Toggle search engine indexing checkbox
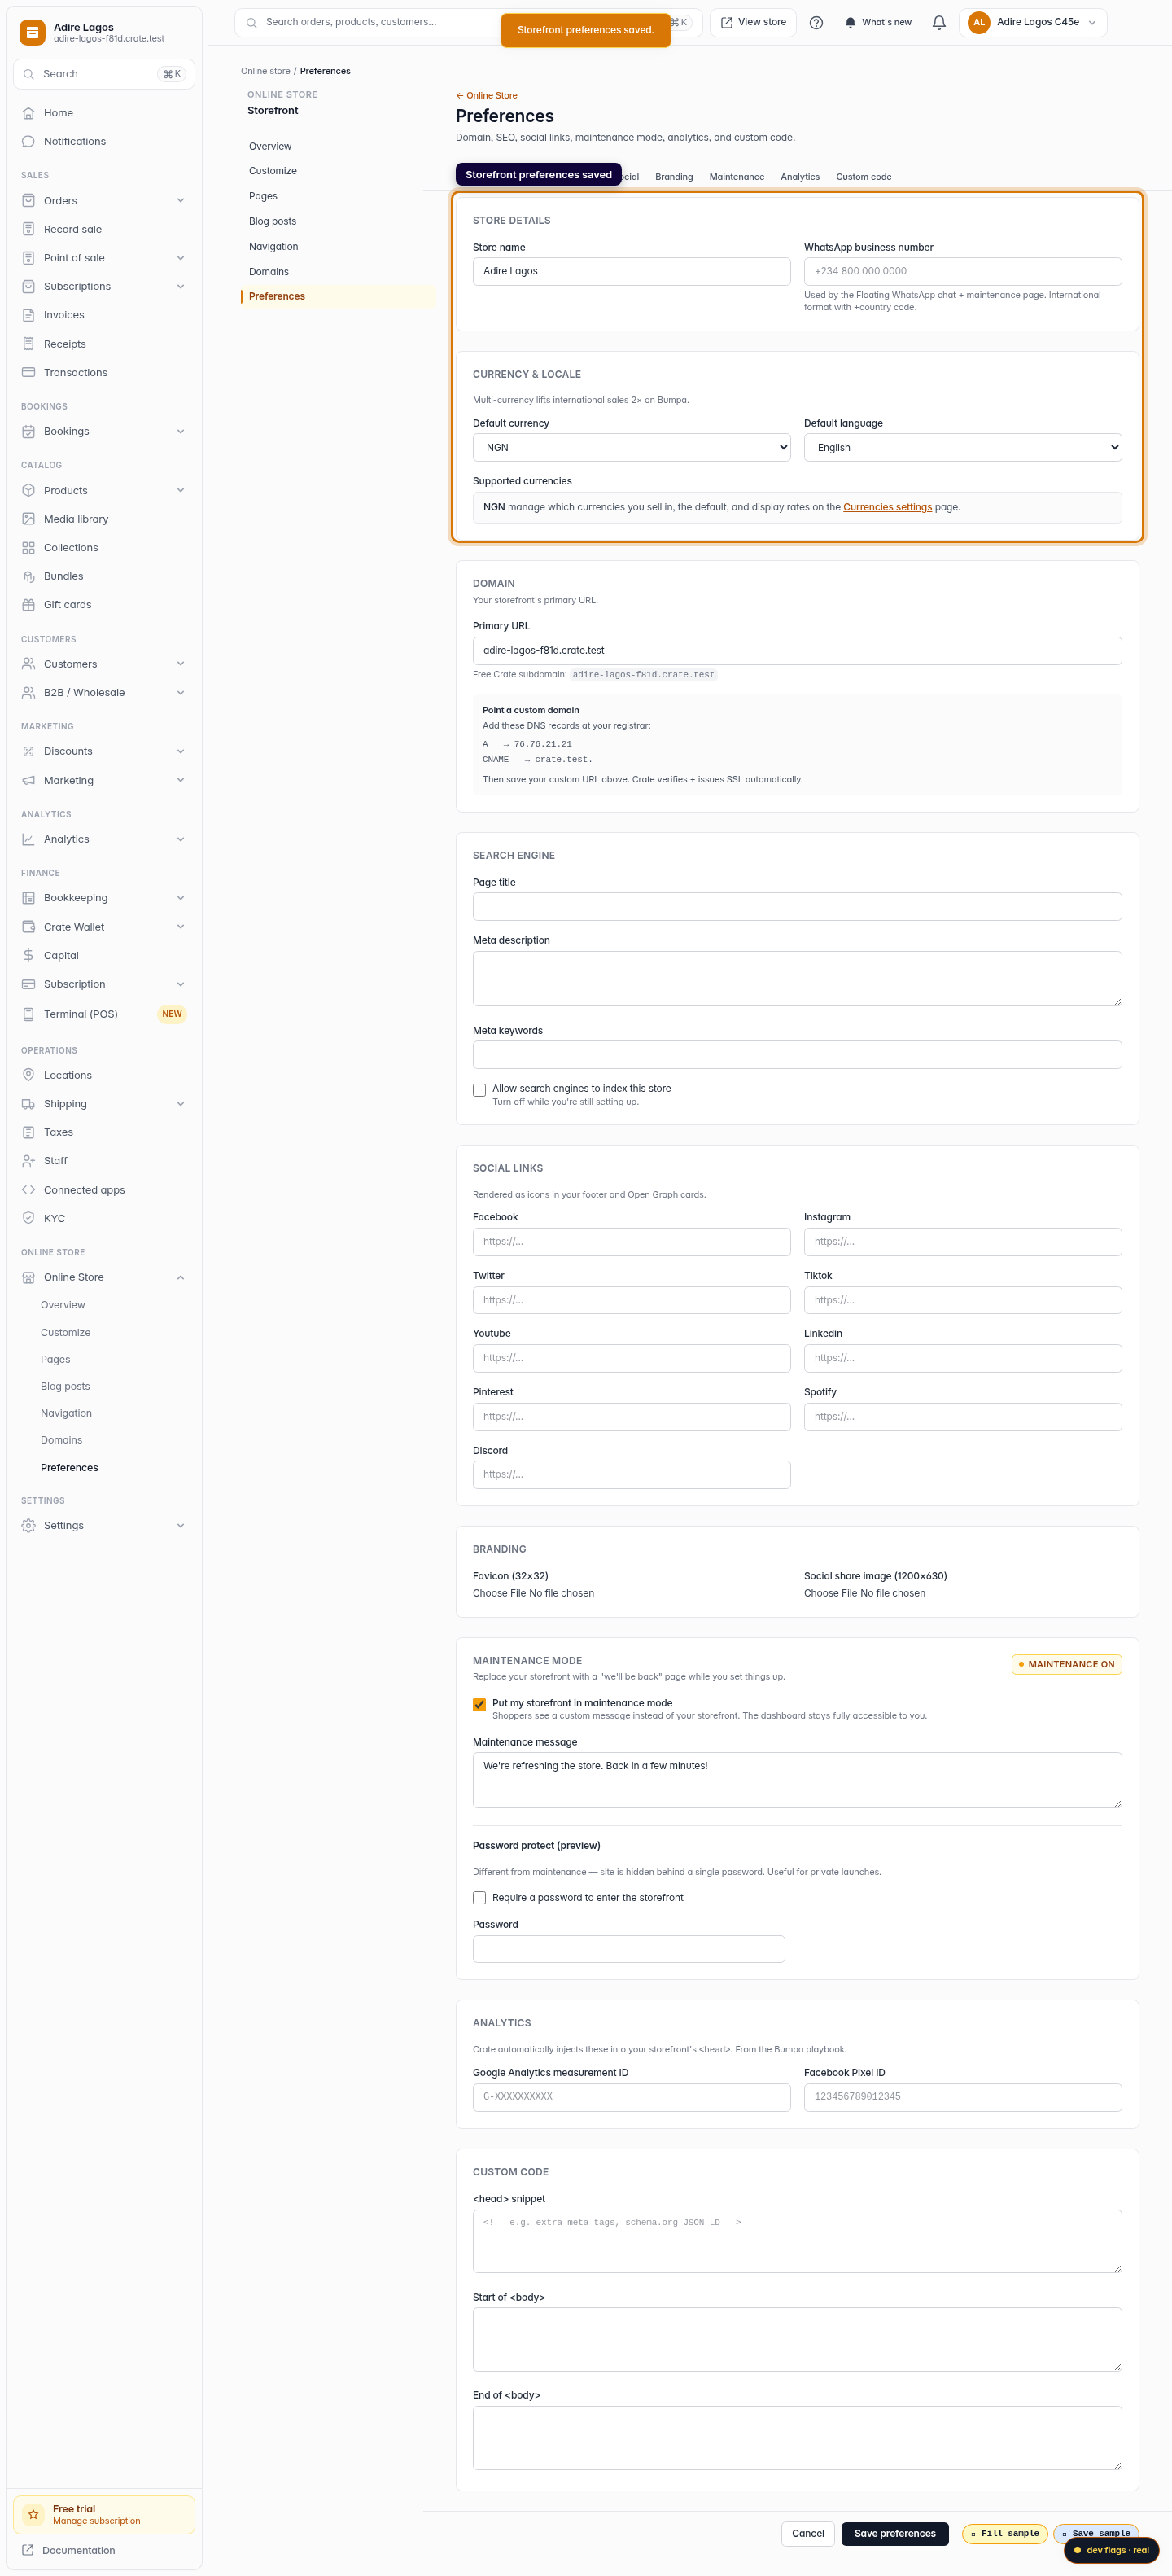Viewport: 1172px width, 2576px height. pyautogui.click(x=479, y=1090)
